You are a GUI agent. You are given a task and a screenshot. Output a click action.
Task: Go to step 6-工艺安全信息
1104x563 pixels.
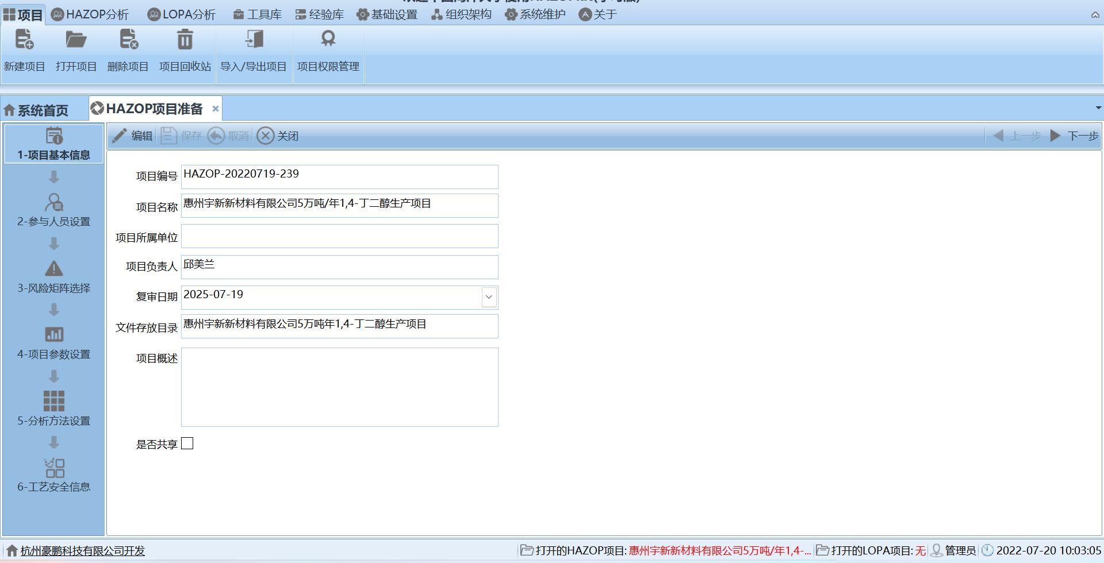pyautogui.click(x=54, y=475)
